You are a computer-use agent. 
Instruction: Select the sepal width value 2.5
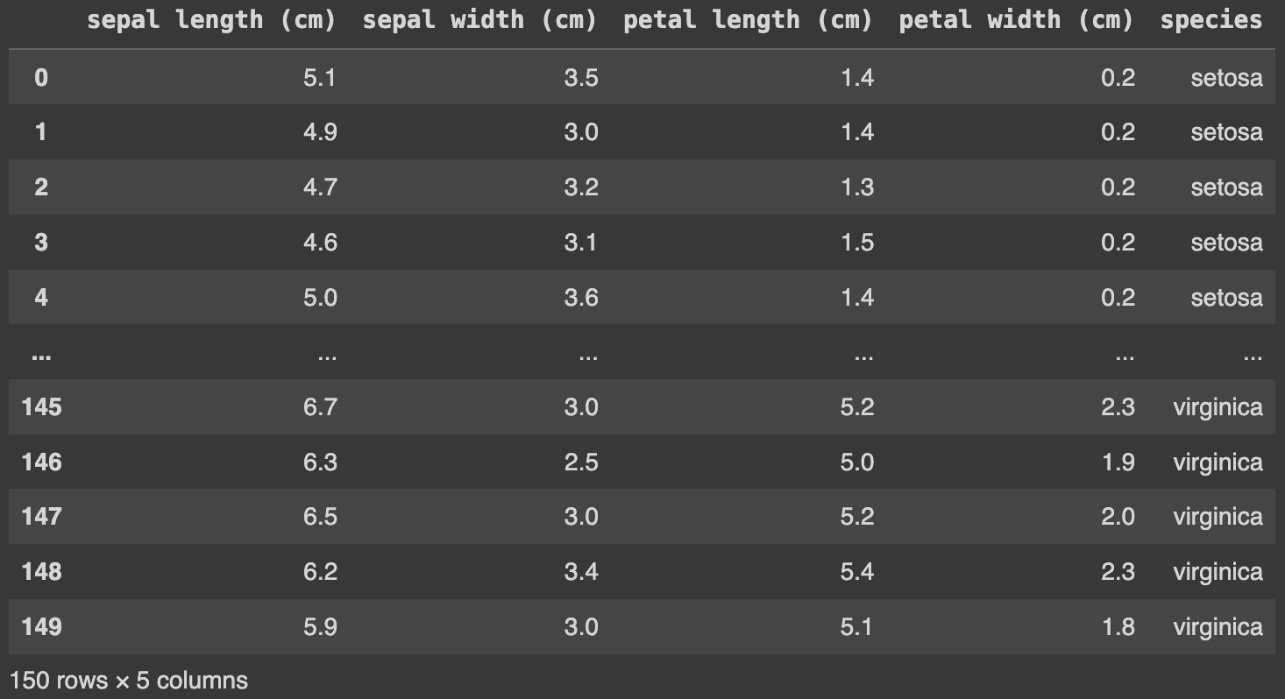581,462
